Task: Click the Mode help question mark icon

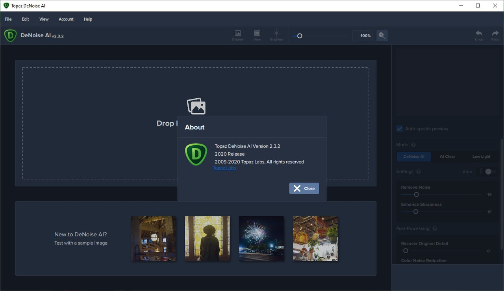Action: [x=413, y=145]
